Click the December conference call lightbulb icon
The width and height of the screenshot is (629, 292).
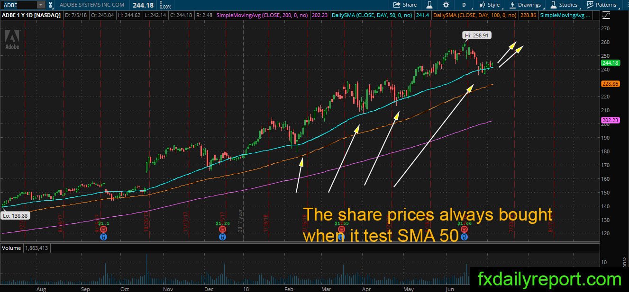point(222,237)
